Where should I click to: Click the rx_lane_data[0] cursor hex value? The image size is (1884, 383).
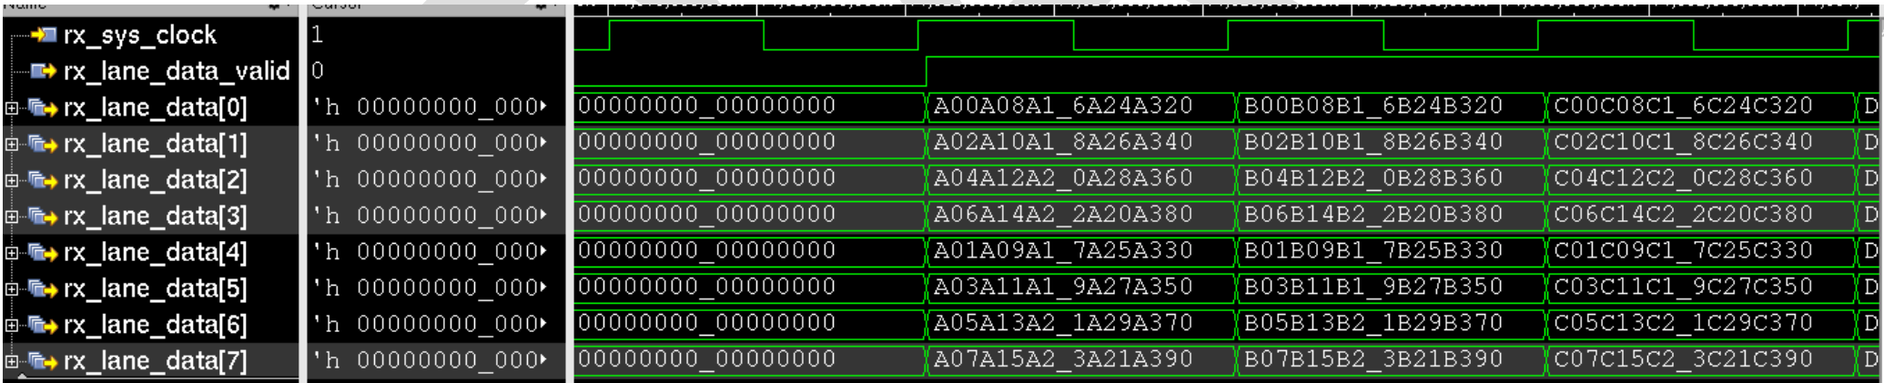[430, 106]
